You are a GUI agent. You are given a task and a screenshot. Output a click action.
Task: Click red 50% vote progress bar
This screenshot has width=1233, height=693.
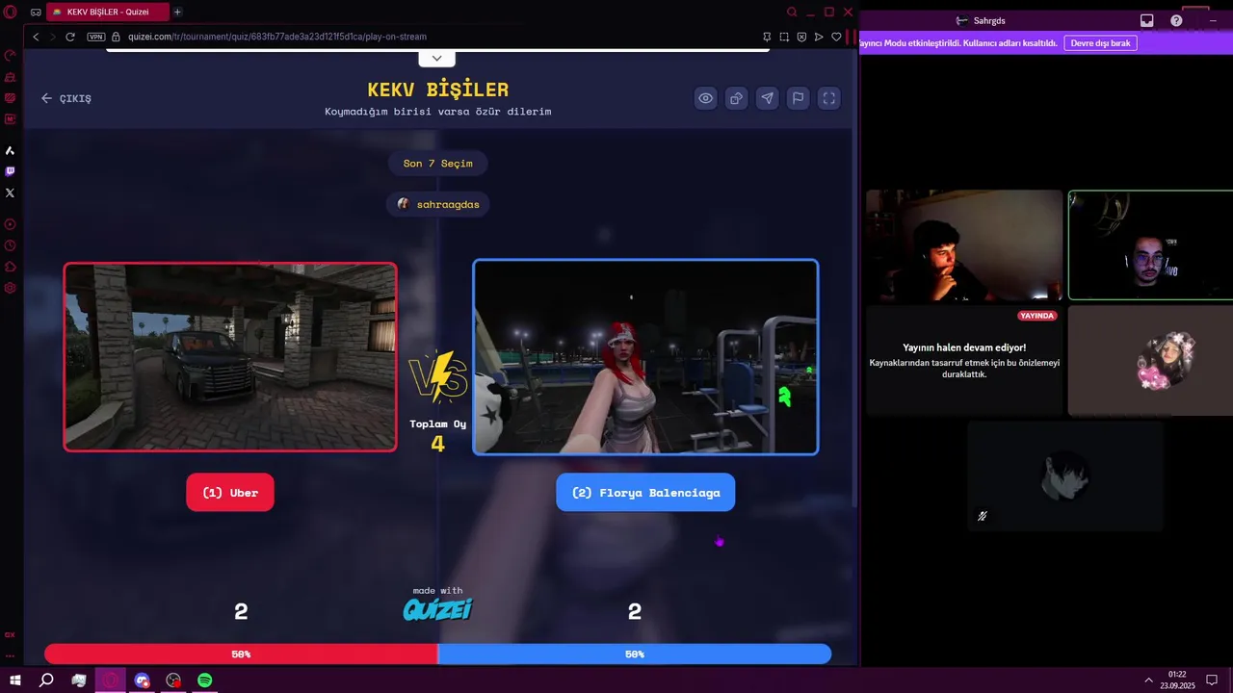pyautogui.click(x=241, y=654)
